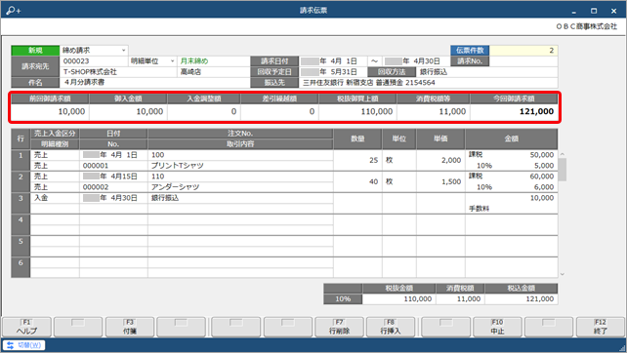The width and height of the screenshot is (627, 353).
Task: Click the 回収予定日 date field
Action: tap(333, 72)
